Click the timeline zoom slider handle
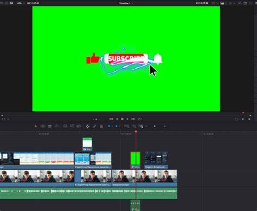Image resolution: width=257 pixels, height=211 pixels. 155,126
